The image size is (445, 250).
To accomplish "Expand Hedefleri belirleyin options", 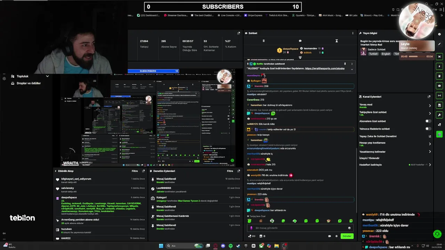I will [430, 165].
